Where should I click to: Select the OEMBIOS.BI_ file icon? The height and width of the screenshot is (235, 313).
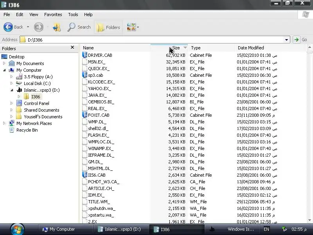pyautogui.click(x=85, y=102)
